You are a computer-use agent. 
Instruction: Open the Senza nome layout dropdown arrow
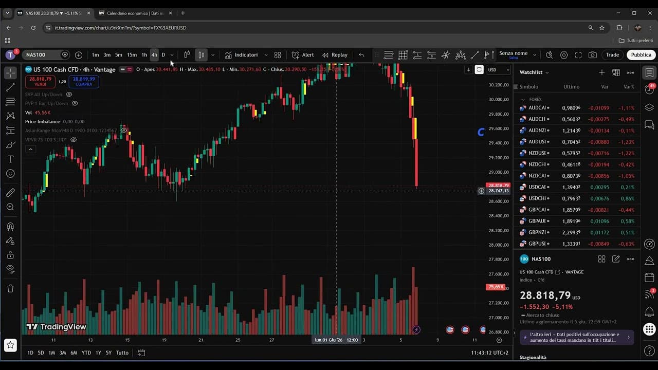tap(534, 55)
